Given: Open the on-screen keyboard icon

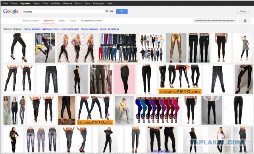Looking at the screenshot, I should [x=111, y=11].
